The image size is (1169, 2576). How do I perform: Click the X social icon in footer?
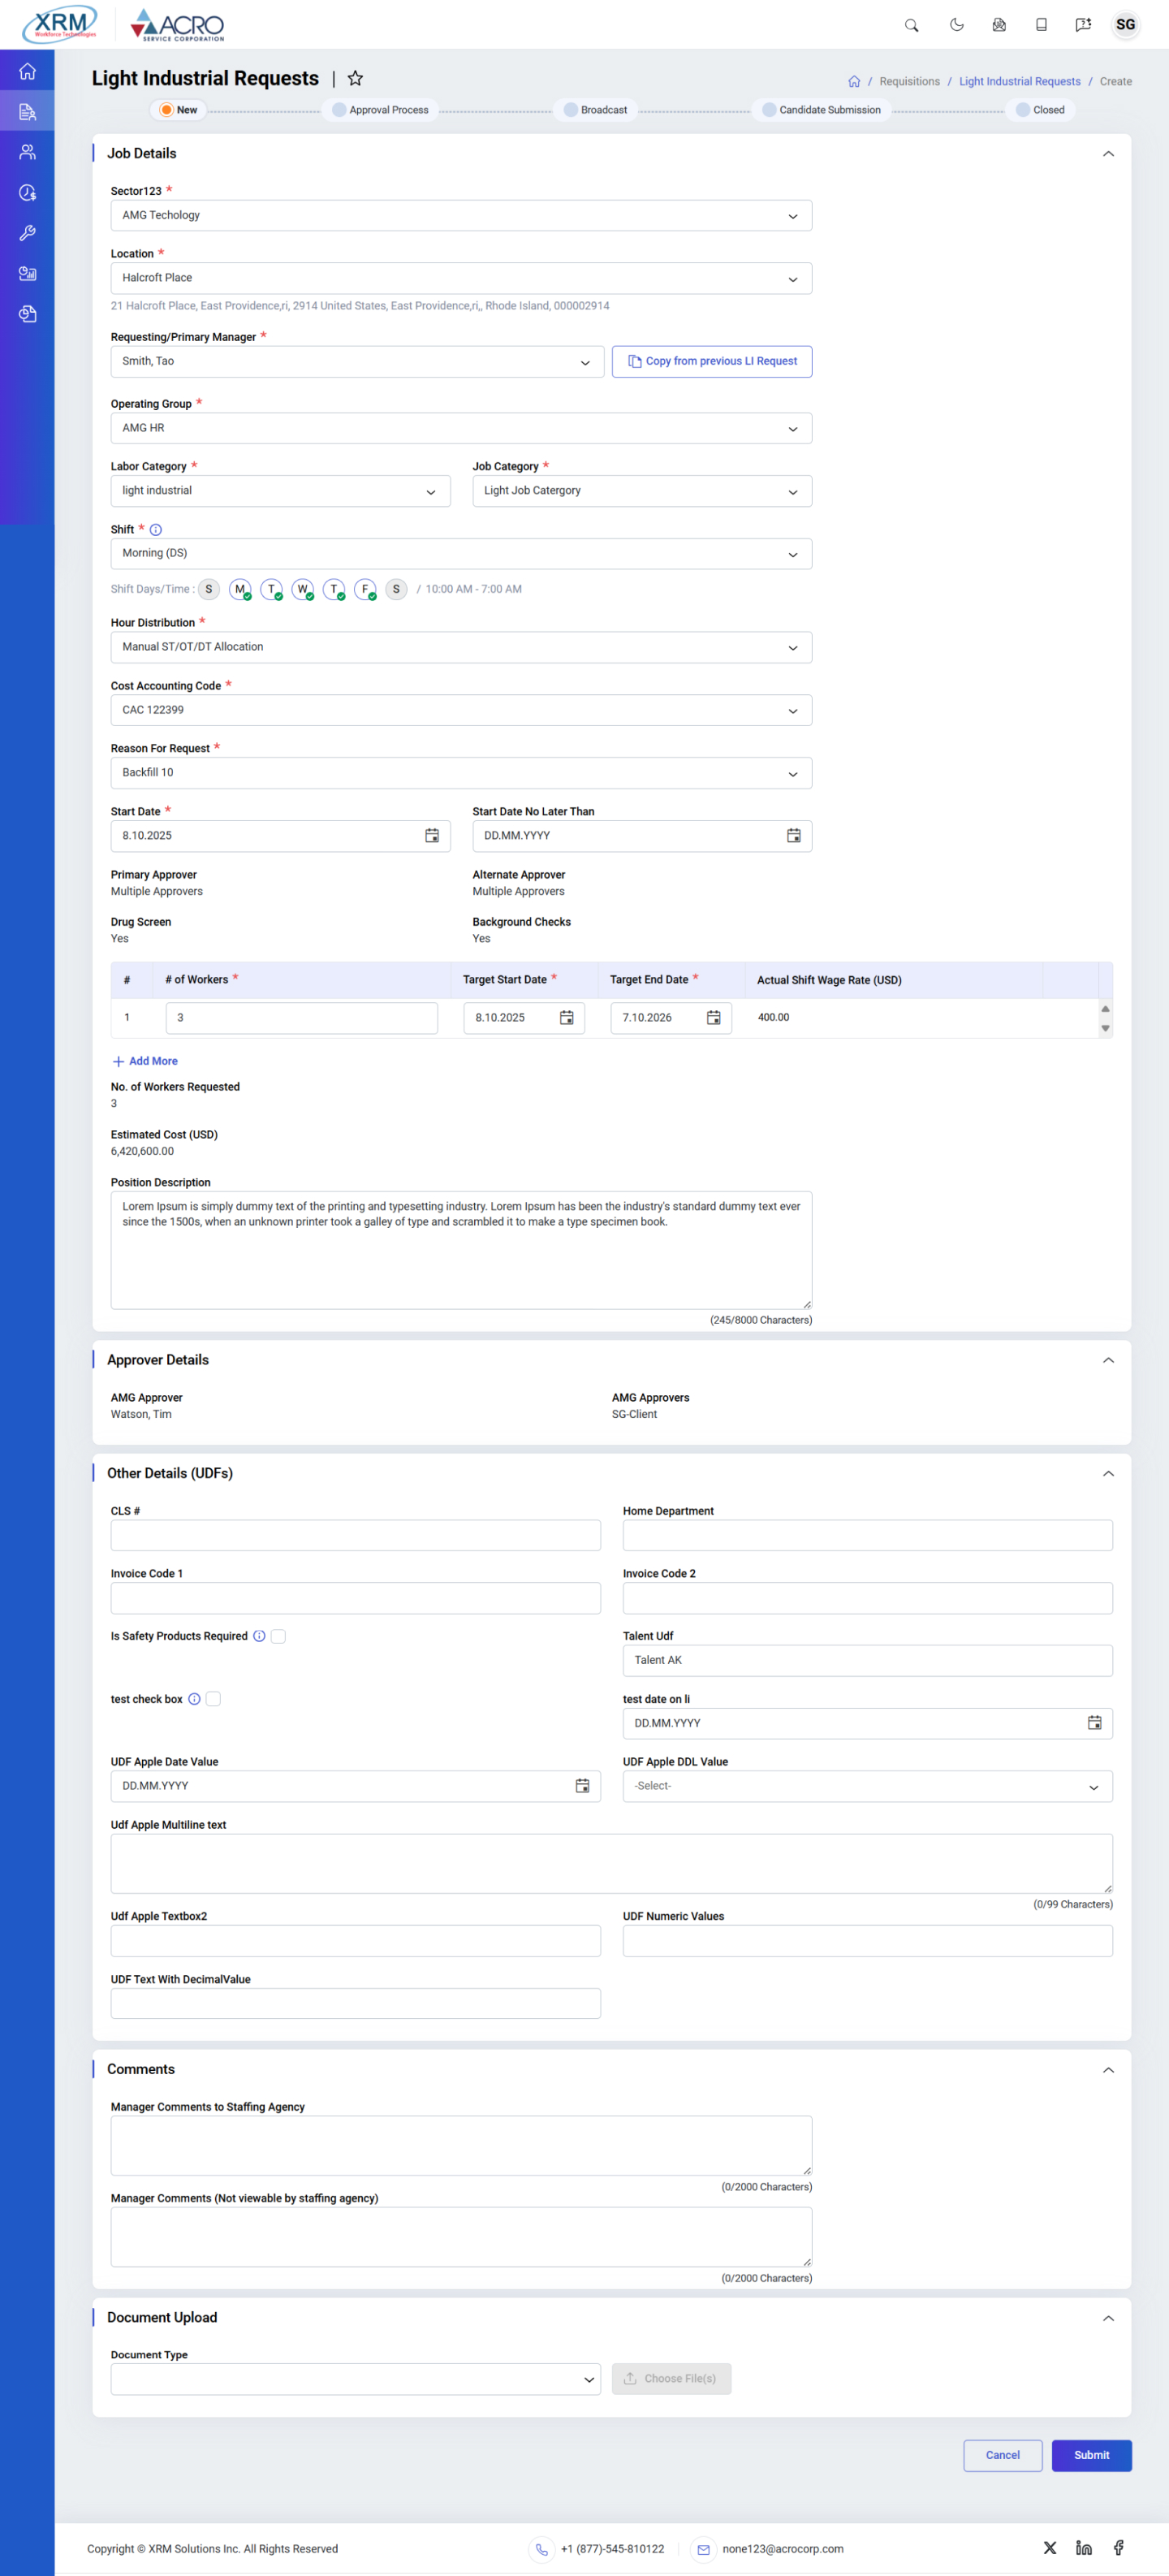coord(1049,2548)
